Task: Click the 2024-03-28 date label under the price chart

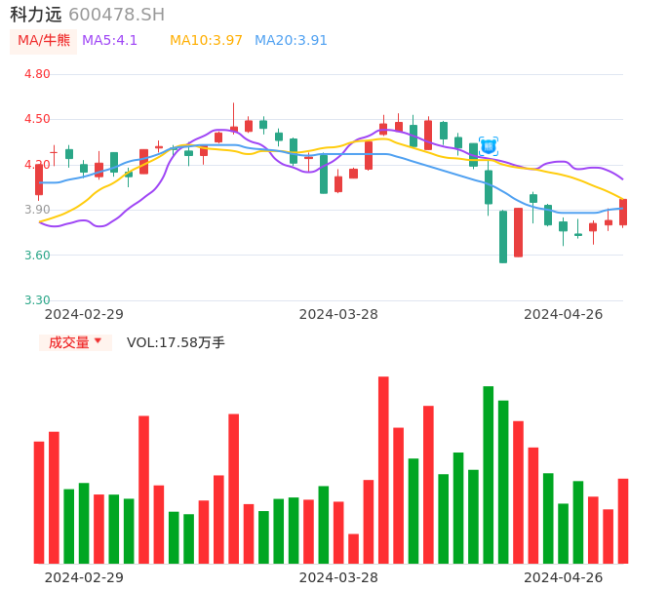Action: click(338, 314)
